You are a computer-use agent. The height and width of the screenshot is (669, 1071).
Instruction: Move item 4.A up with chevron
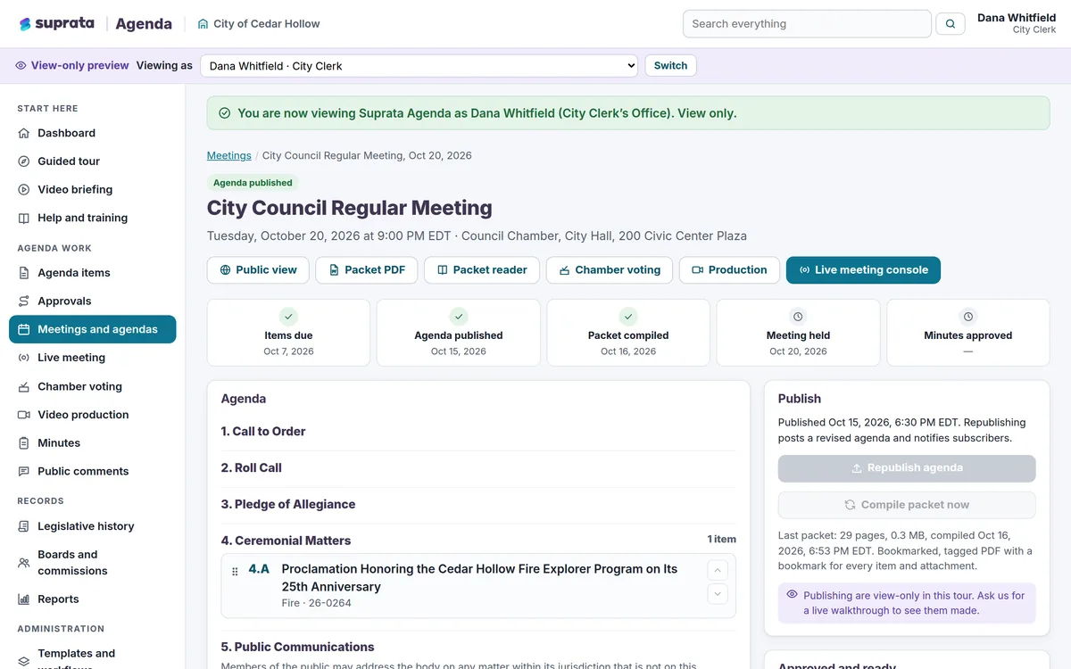pos(718,571)
